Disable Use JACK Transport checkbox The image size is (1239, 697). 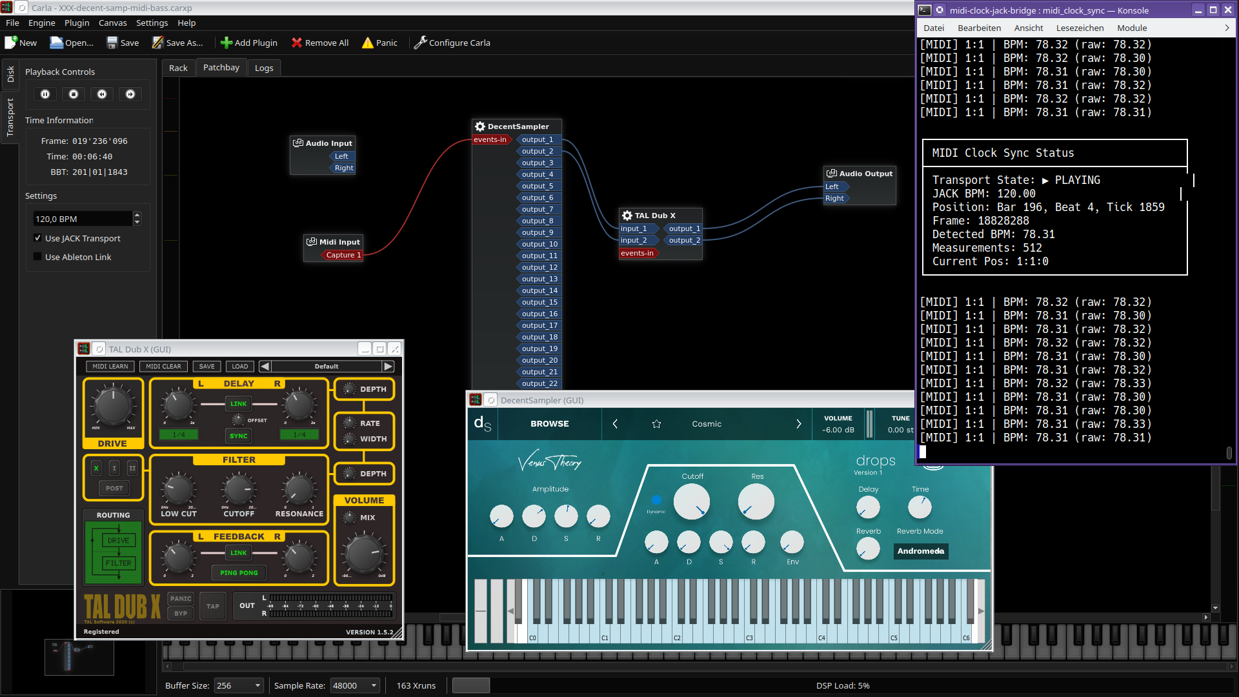tap(37, 238)
